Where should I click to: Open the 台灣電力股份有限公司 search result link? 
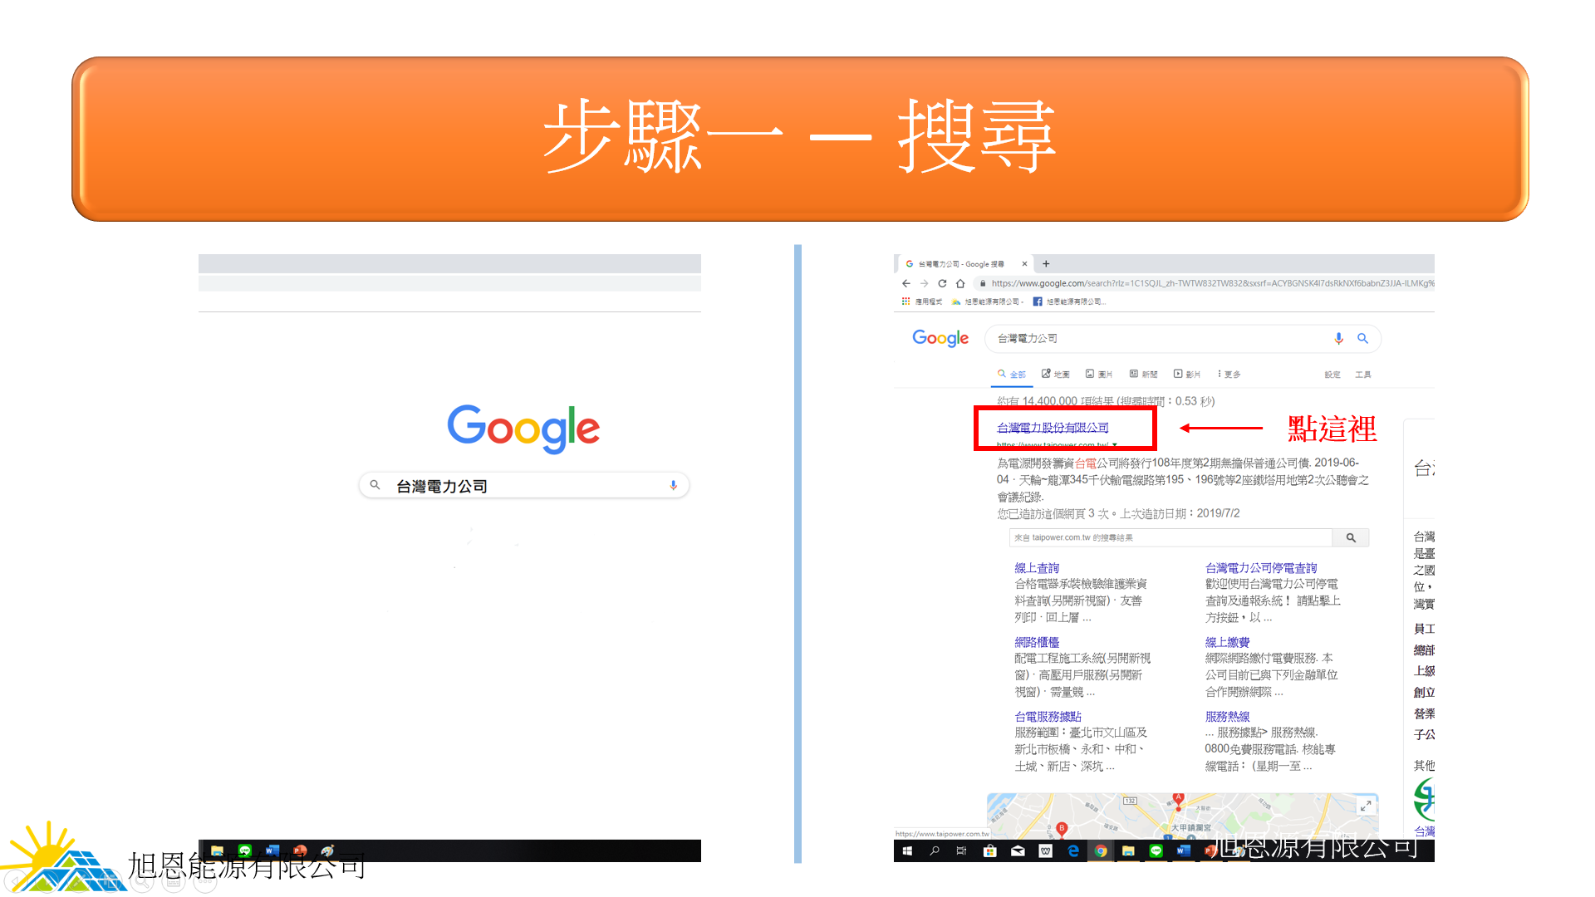(1053, 428)
